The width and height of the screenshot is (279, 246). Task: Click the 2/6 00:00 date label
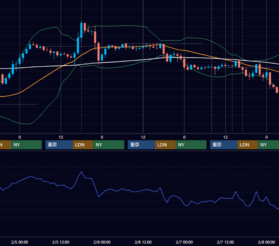pyautogui.click(x=102, y=242)
